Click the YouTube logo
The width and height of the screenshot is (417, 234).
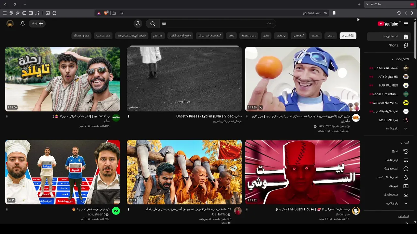[x=388, y=24]
